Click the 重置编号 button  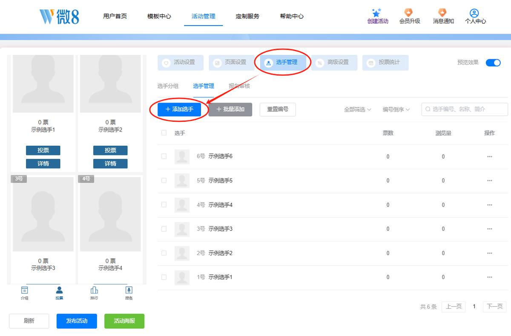click(278, 109)
